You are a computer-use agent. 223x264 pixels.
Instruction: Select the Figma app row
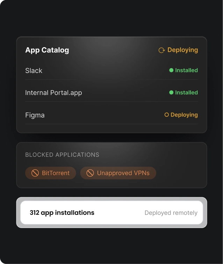click(x=111, y=115)
